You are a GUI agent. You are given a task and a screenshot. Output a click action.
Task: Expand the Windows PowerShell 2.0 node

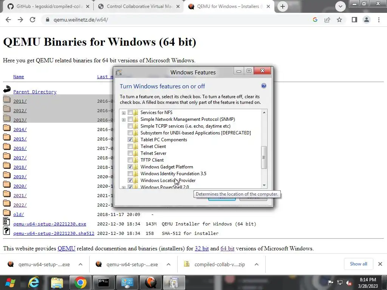coord(124,187)
